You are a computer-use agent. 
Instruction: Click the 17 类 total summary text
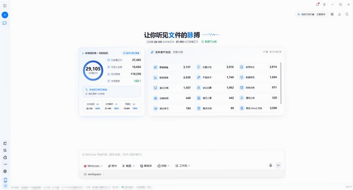tap(272, 52)
